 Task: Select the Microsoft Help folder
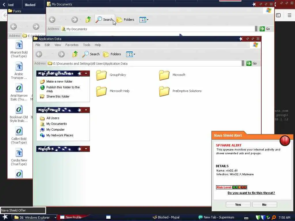point(113,91)
